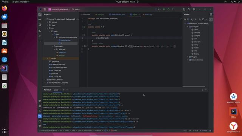Image resolution: width=242 pixels, height=136 pixels.
Task: Open more run actions vertical dots
Action: (x=173, y=9)
